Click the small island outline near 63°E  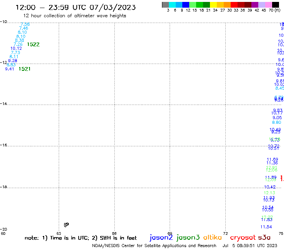tap(66, 225)
